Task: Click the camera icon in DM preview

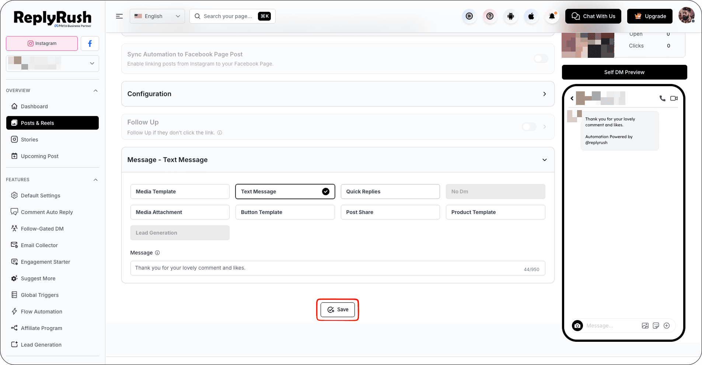Action: click(577, 326)
